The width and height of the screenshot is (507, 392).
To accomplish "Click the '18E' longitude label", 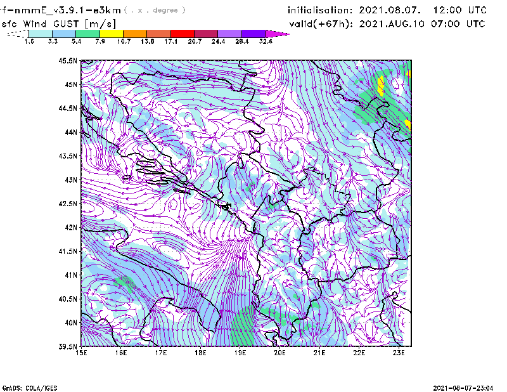I will (x=200, y=353).
